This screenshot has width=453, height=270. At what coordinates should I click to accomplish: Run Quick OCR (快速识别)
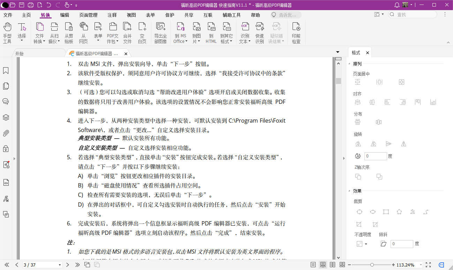click(259, 33)
